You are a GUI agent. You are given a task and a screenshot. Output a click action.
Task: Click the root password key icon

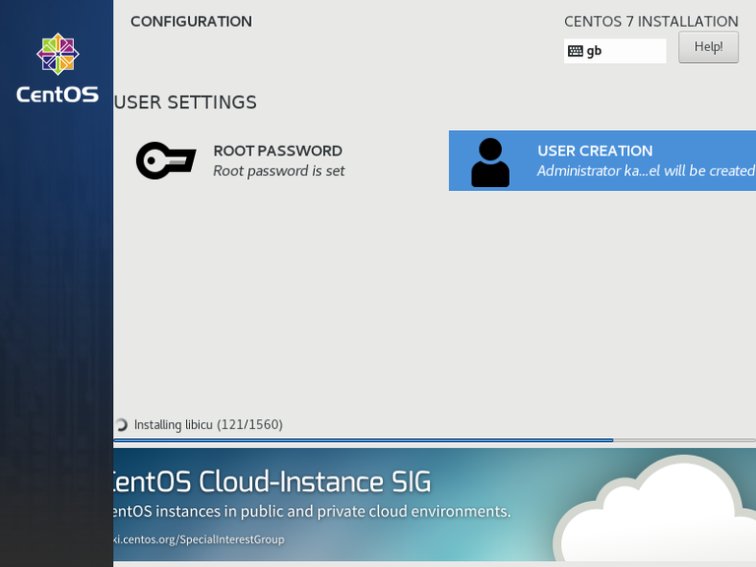[x=165, y=160]
